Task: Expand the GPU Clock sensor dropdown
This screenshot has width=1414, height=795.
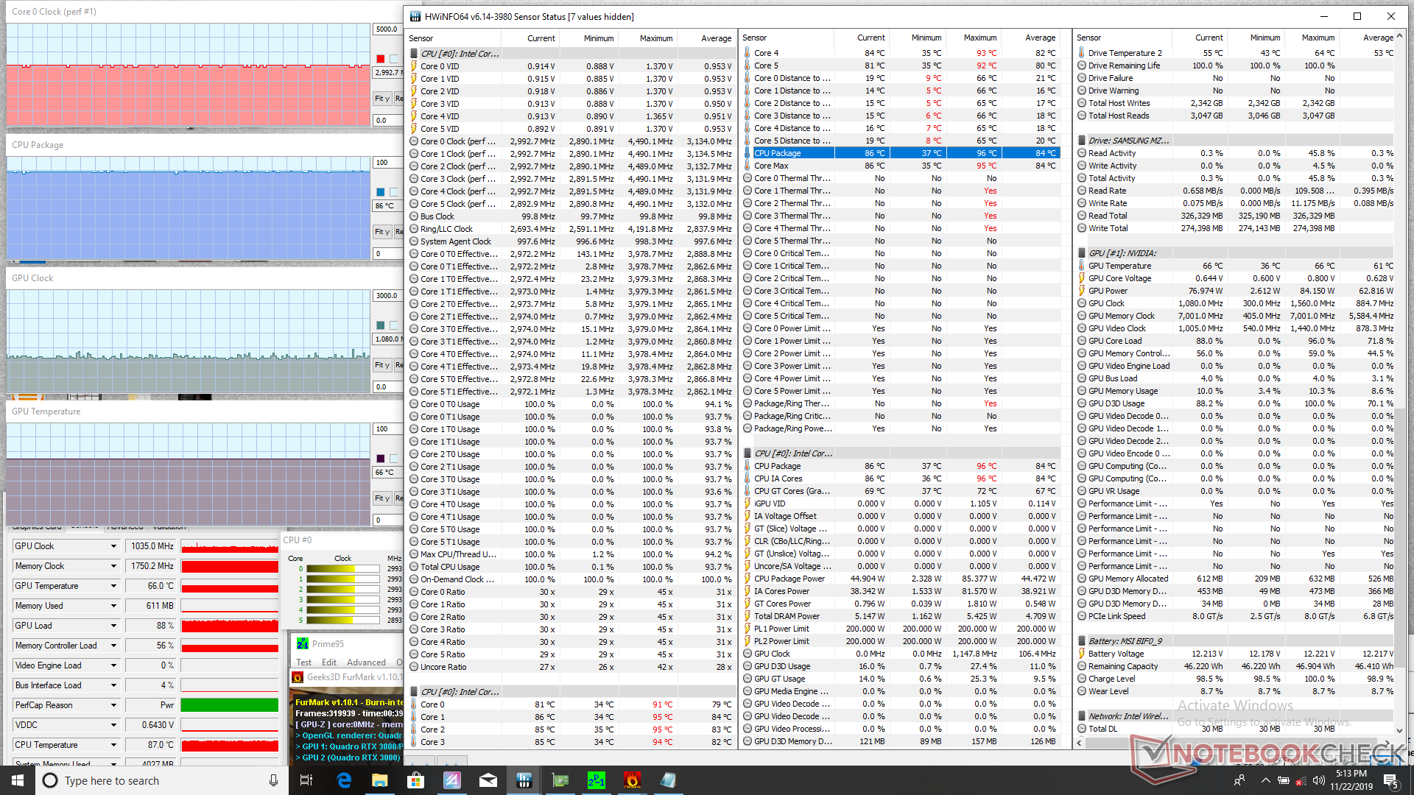Action: [x=113, y=546]
